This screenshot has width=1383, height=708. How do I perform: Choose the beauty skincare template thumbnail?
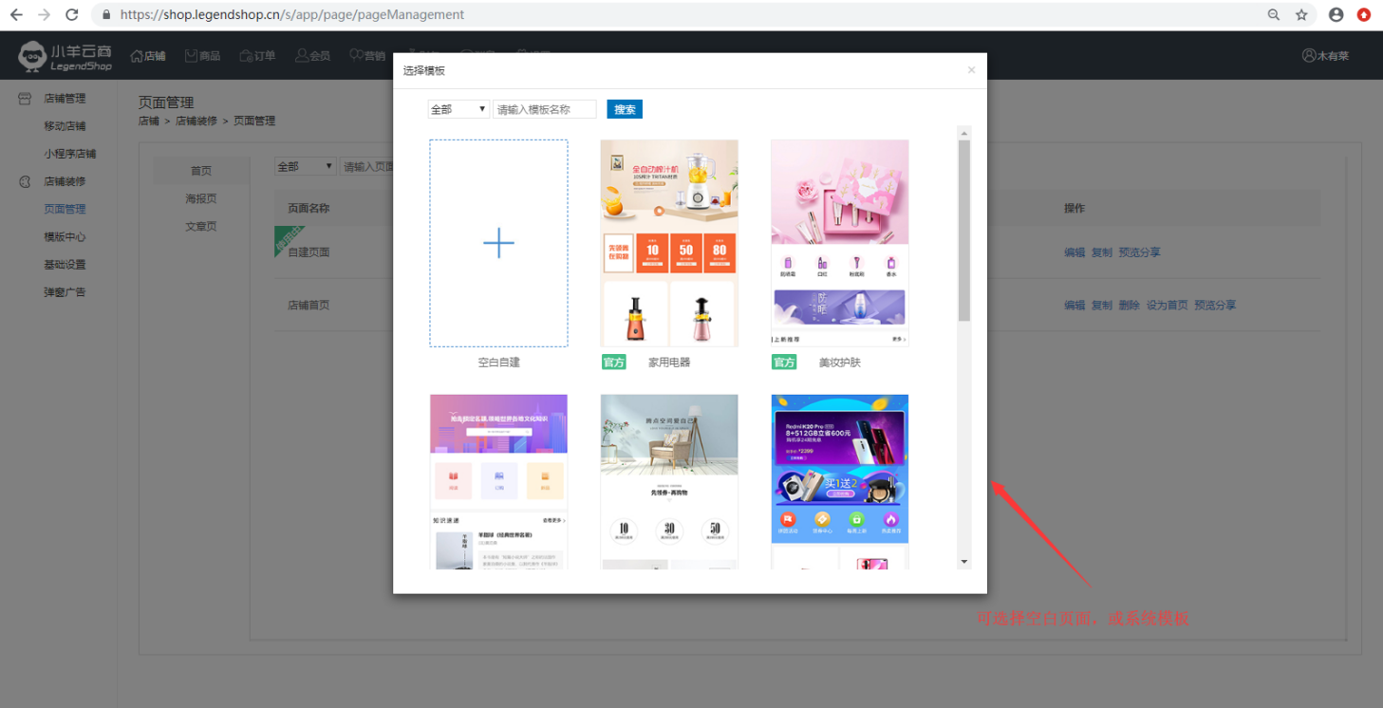pos(839,243)
